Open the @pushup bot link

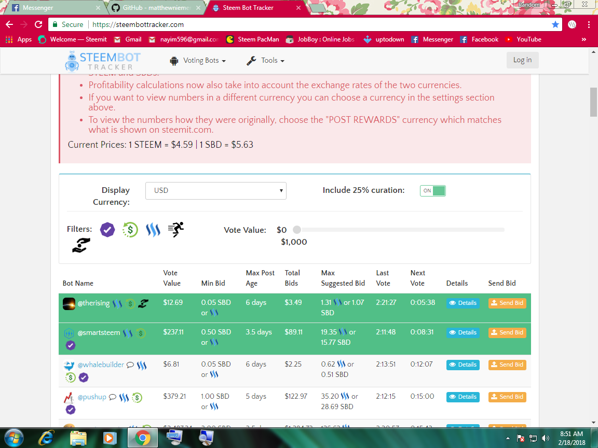point(92,397)
